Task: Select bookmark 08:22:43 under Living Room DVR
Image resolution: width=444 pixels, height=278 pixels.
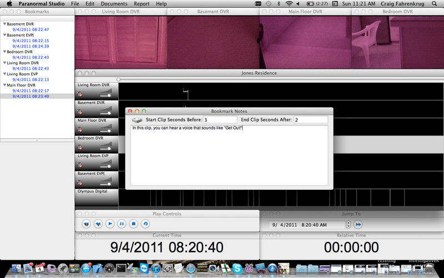Action: point(31,68)
